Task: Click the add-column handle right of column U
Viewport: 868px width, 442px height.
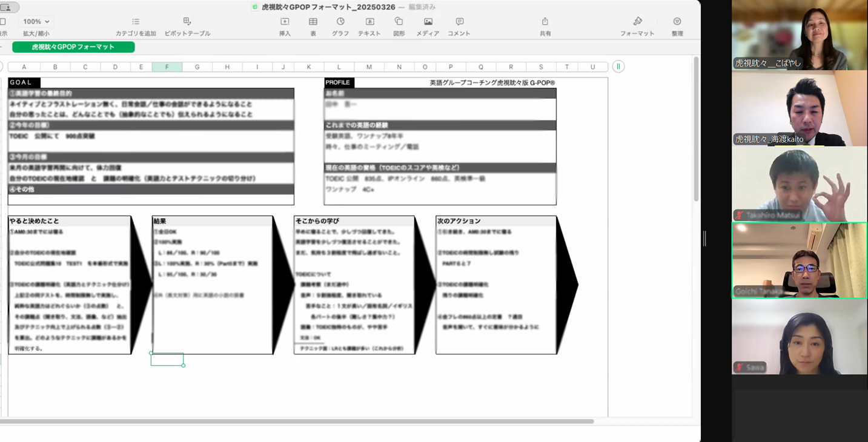Action: point(618,67)
